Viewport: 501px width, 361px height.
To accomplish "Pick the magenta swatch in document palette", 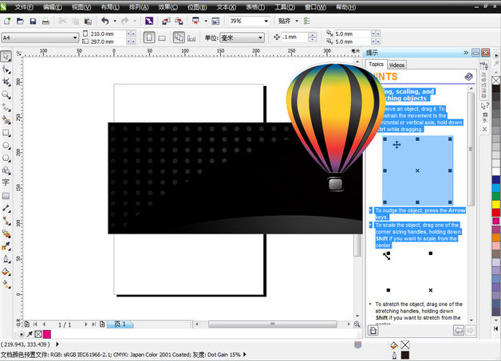I will tap(46, 334).
